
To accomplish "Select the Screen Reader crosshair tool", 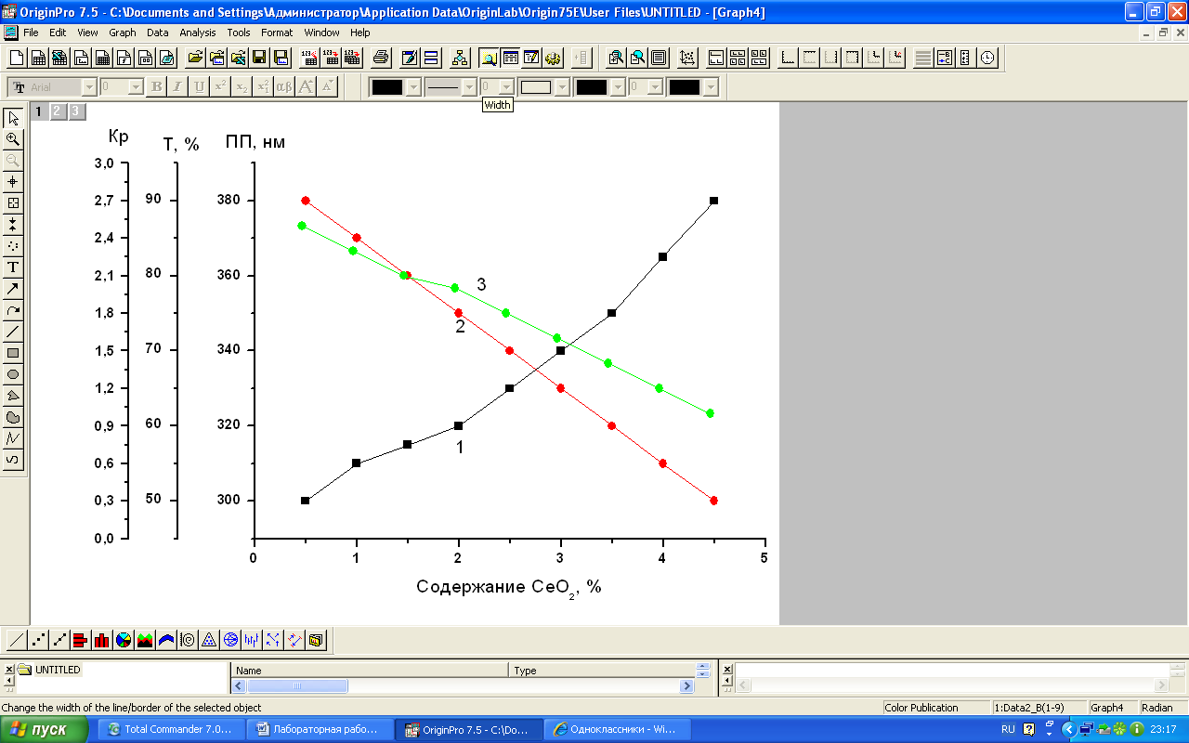I will [13, 182].
